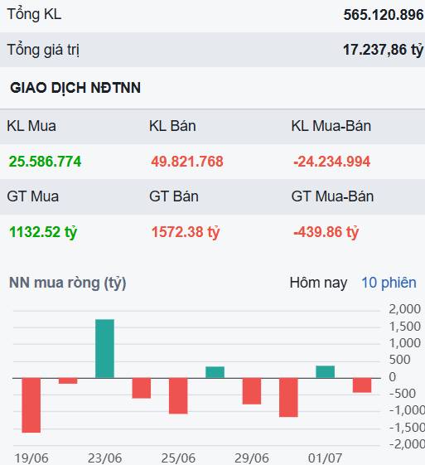Click the -1,500 y-axis label

407,427
